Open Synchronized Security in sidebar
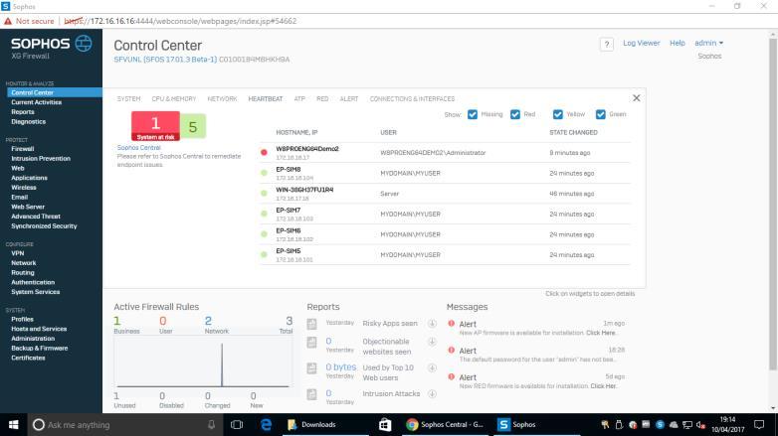778x436 pixels. pos(44,225)
